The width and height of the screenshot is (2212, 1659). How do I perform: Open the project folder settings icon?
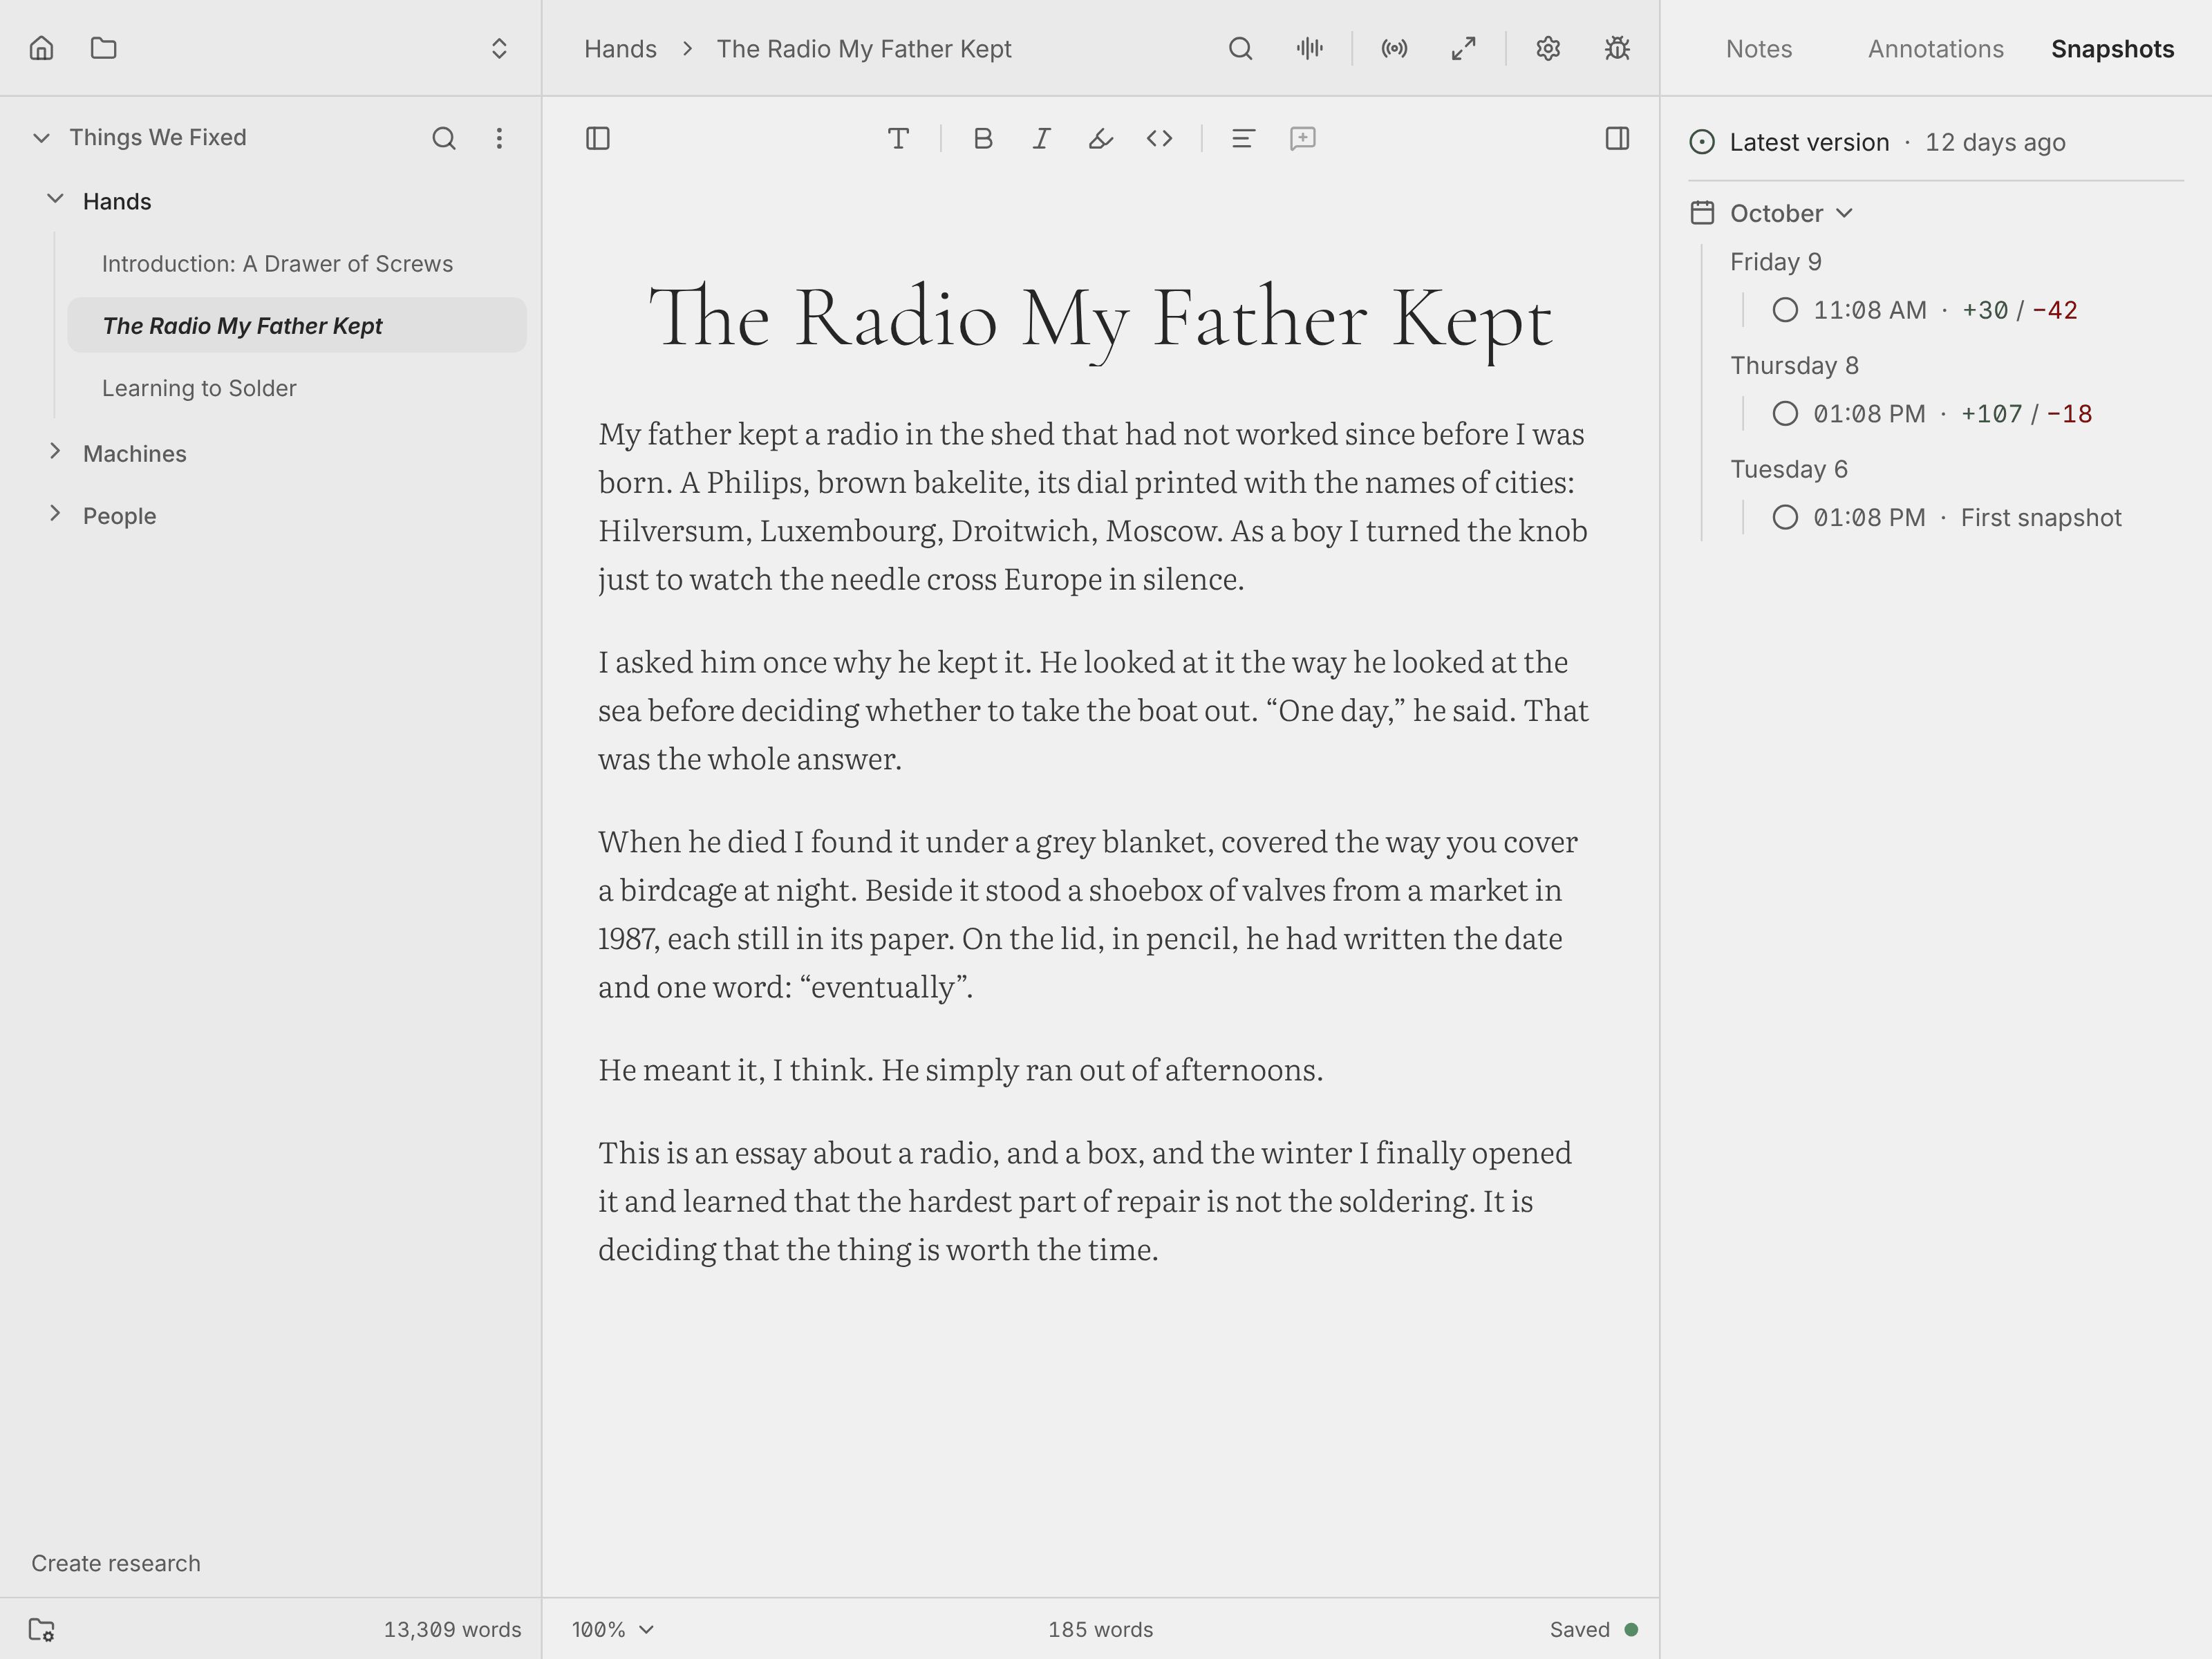point(41,1629)
